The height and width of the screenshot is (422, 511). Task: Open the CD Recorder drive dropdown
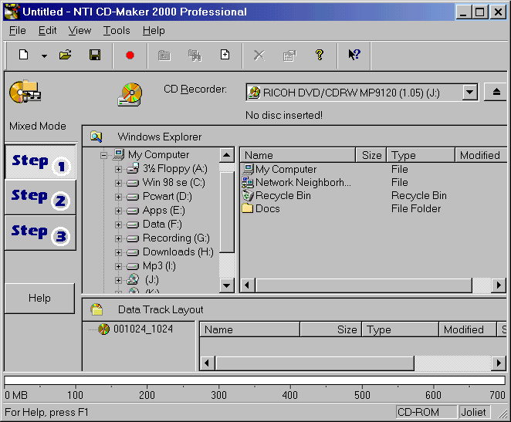469,93
